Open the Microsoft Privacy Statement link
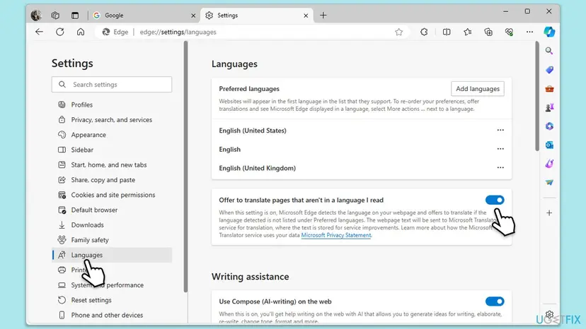Image resolution: width=586 pixels, height=329 pixels. [336, 235]
